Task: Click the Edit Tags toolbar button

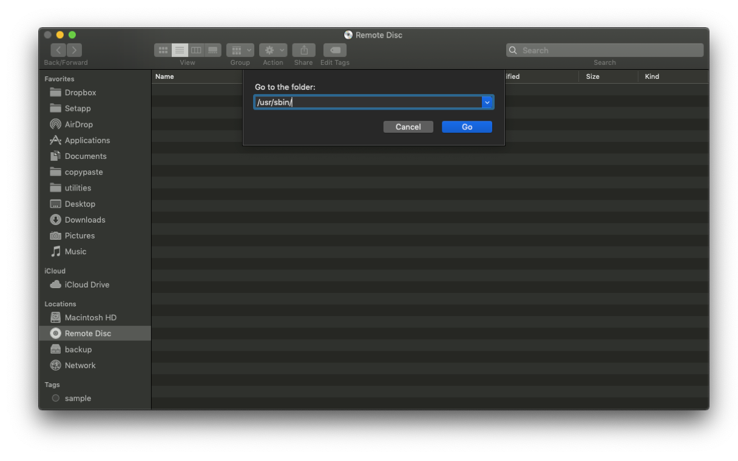Action: point(335,50)
